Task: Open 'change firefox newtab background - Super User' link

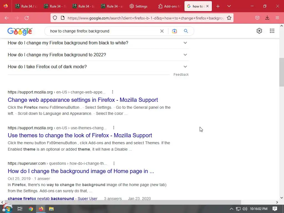Action: (x=52, y=199)
